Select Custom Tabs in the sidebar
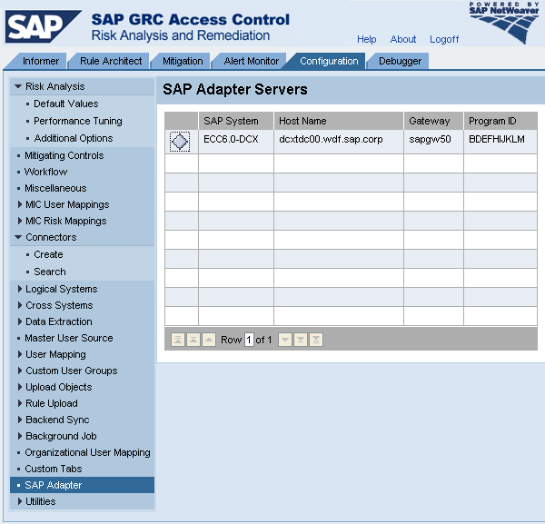This screenshot has height=524, width=545. coord(54,469)
